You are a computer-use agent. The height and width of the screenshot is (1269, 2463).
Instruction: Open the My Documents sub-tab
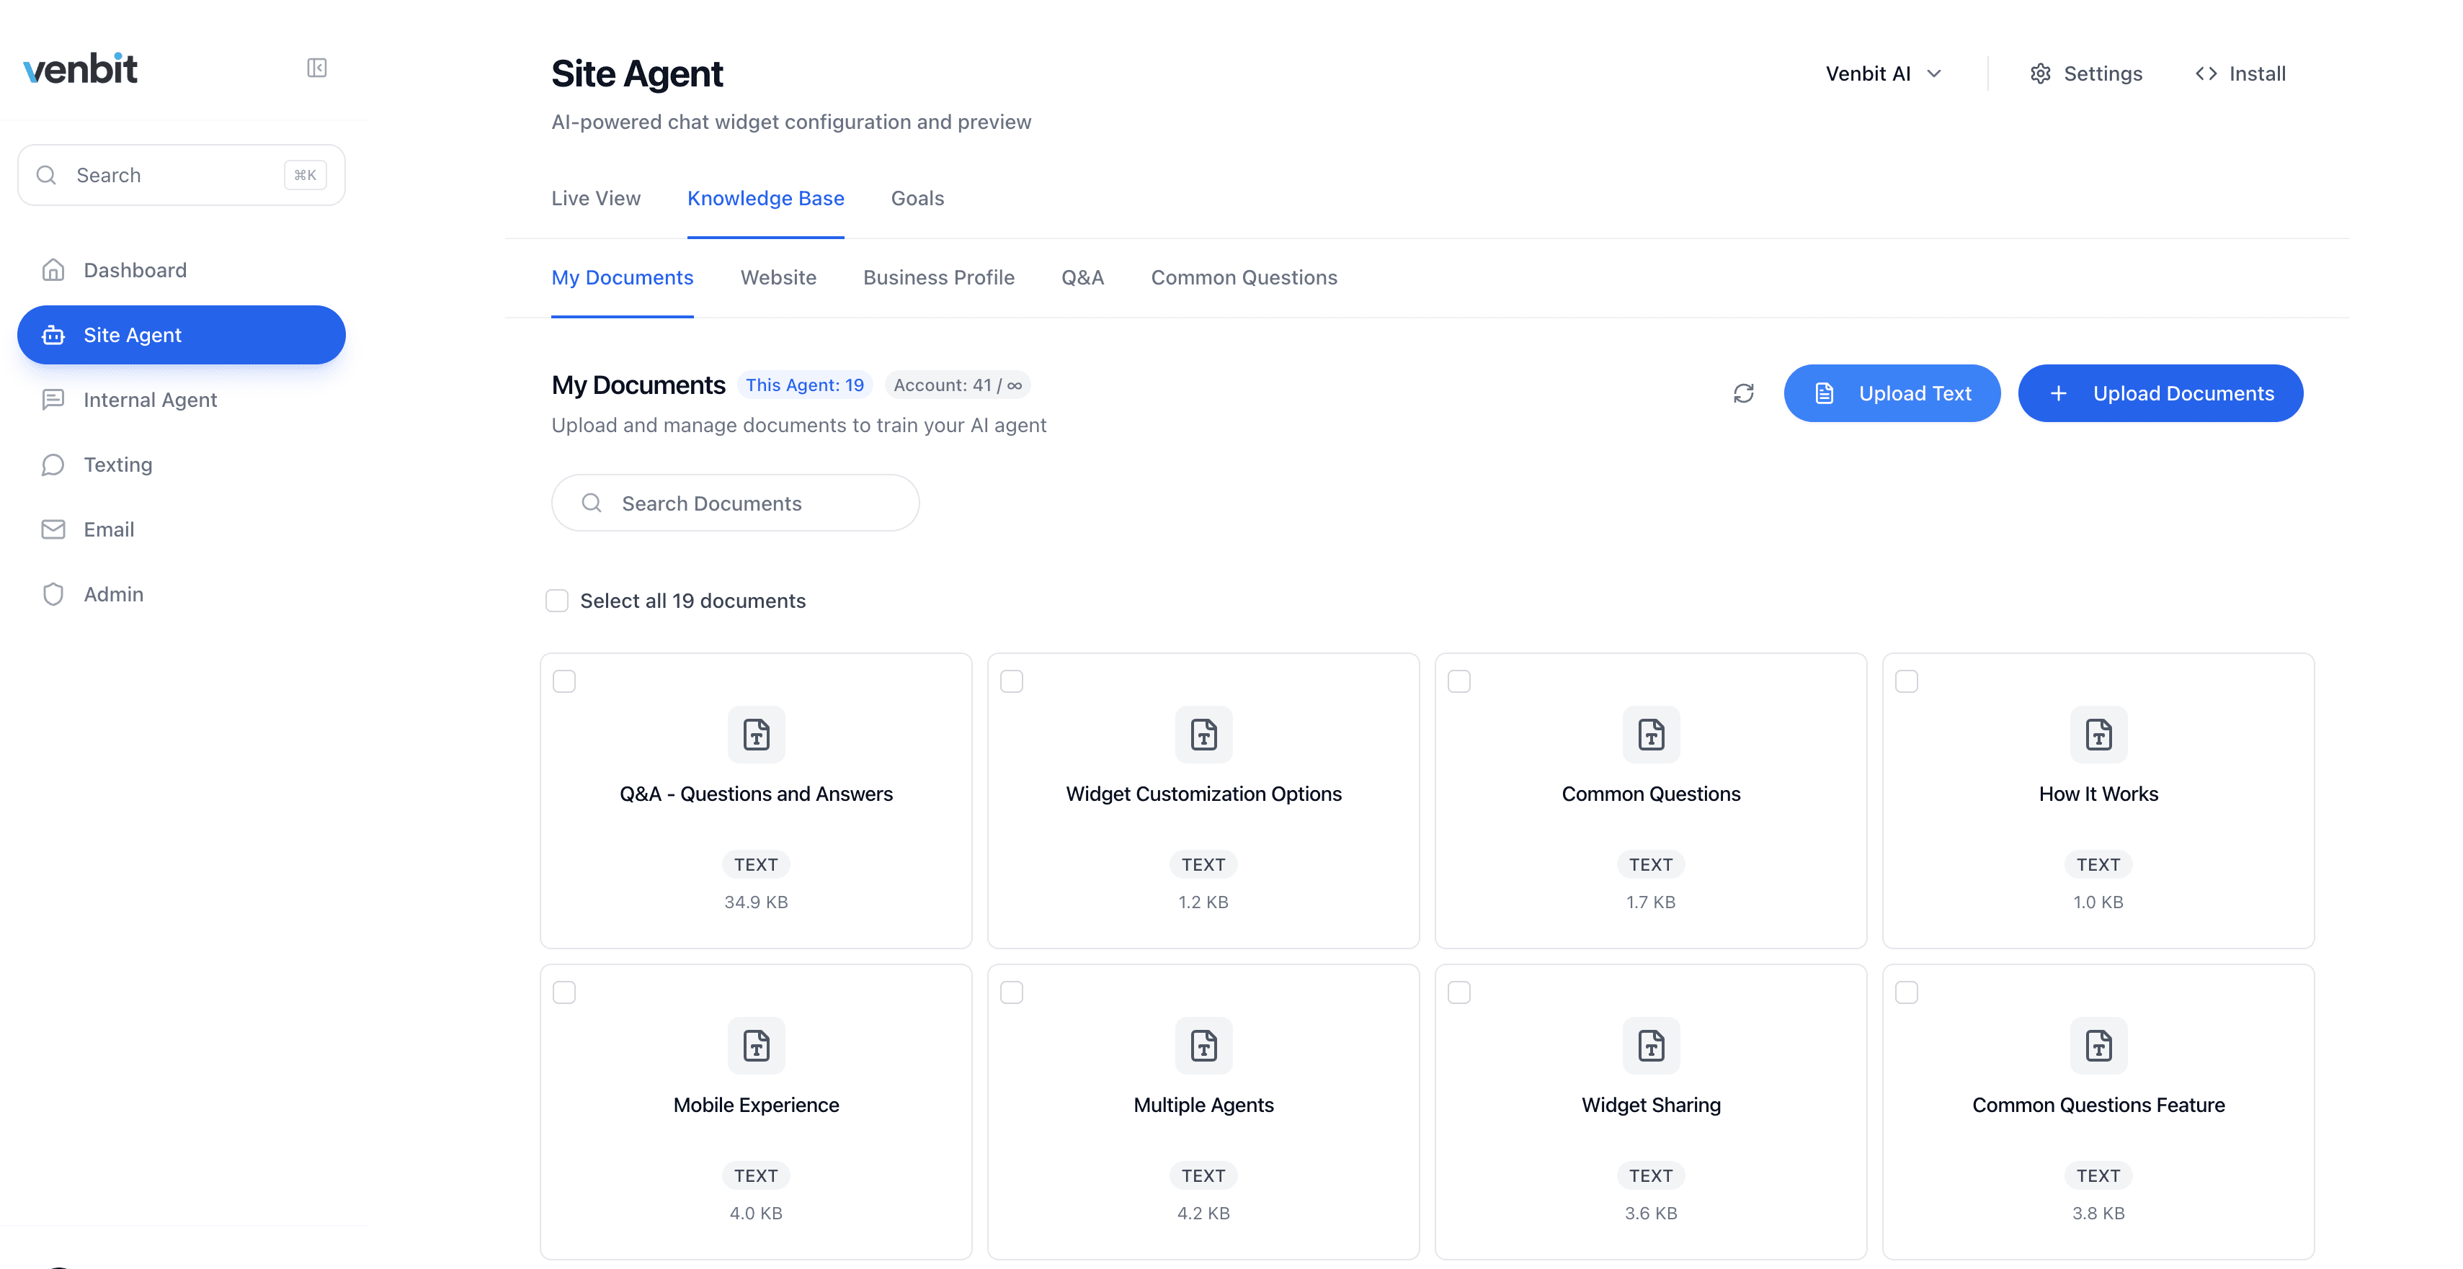pos(623,277)
